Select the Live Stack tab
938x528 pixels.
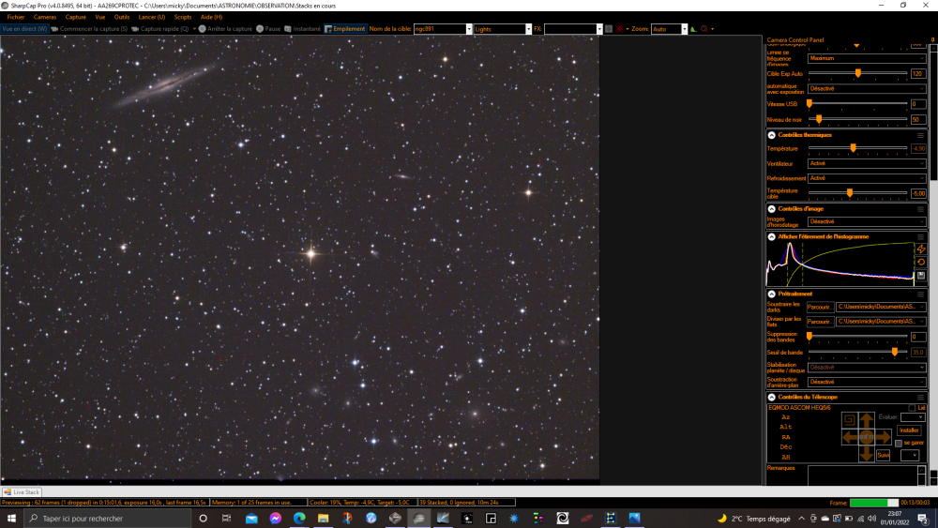(21, 492)
